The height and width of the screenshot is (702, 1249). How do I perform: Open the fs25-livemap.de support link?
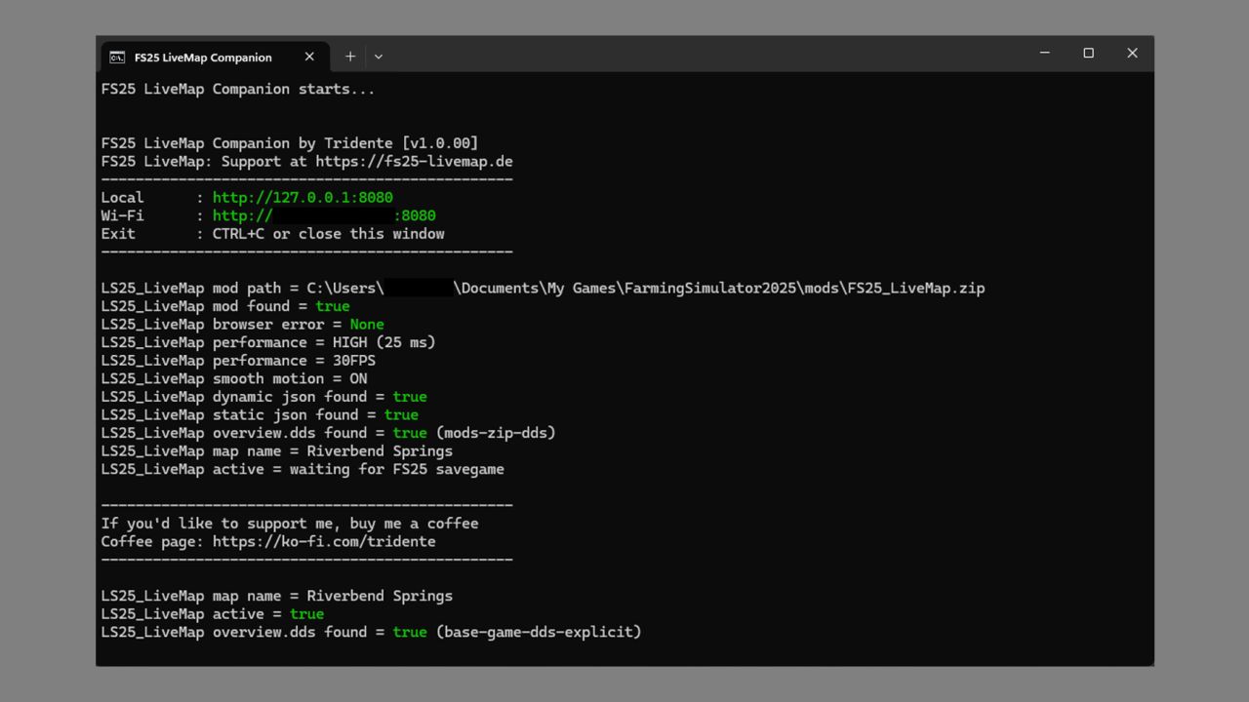pos(414,161)
